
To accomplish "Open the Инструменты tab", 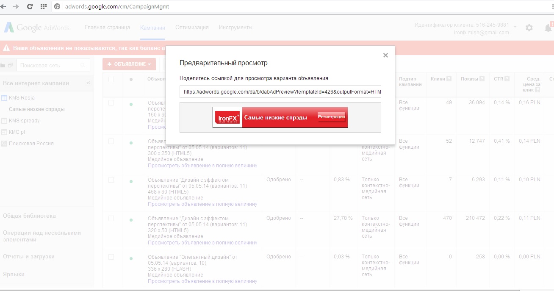I will pyautogui.click(x=235, y=28).
